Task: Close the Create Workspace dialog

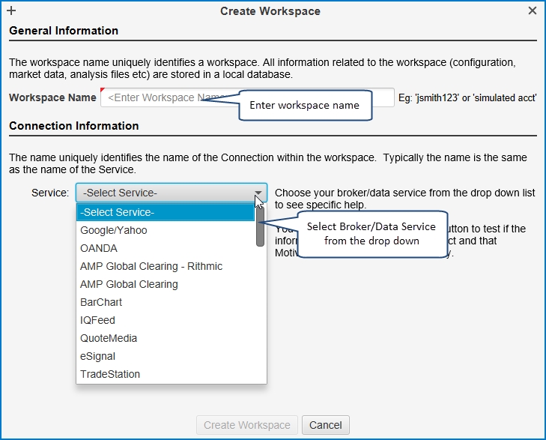Action: [x=533, y=11]
